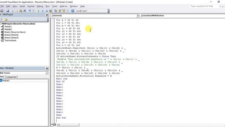Click View Object icon in Project panel
225x127 pixels.
click(1, 19)
